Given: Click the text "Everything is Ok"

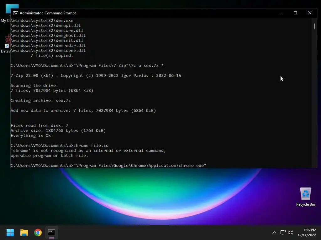Looking at the screenshot, I should [31, 136].
